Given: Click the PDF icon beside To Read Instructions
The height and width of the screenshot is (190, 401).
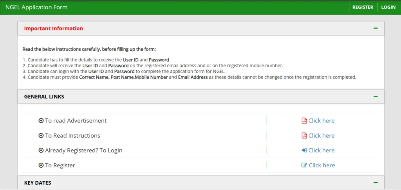Looking at the screenshot, I should [x=304, y=135].
